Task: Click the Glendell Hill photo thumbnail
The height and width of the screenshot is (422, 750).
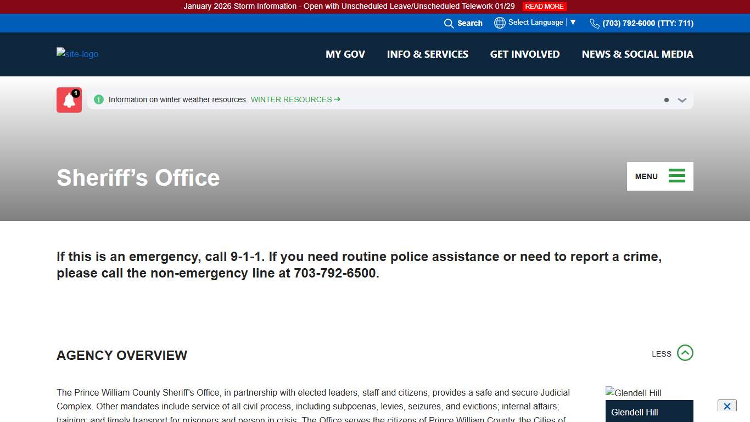Action: point(634,393)
